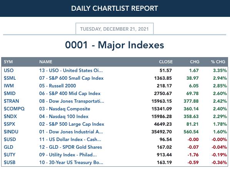Image resolution: width=230 pixels, height=169 pixels.
Task: Open the $MID symbol link
Action: (x=10, y=94)
